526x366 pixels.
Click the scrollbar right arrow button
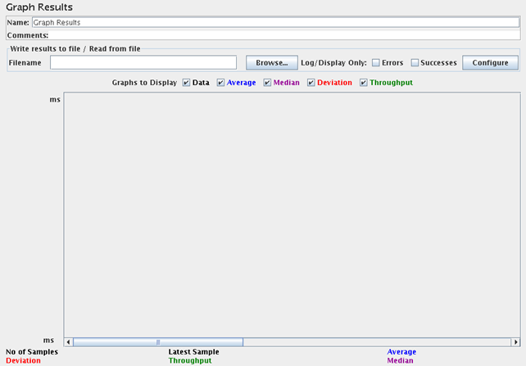click(513, 342)
